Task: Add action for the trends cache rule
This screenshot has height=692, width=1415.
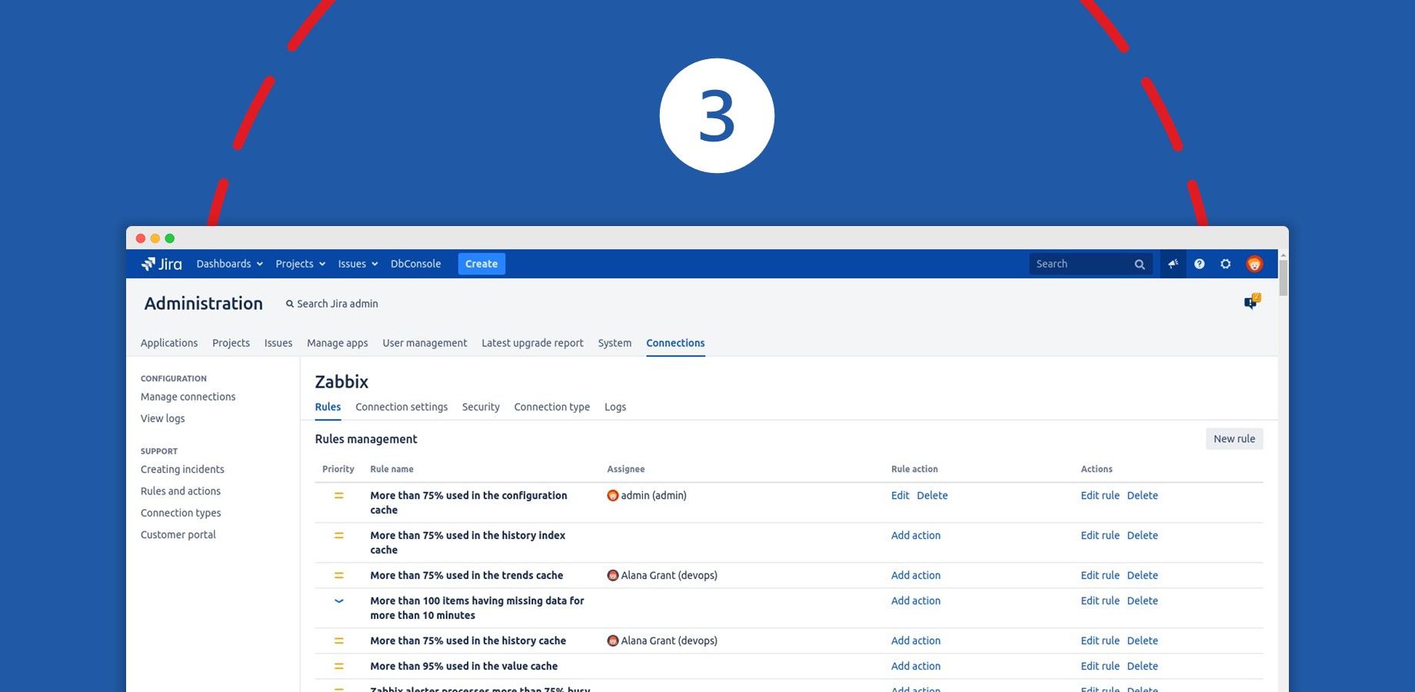Action: [x=915, y=575]
